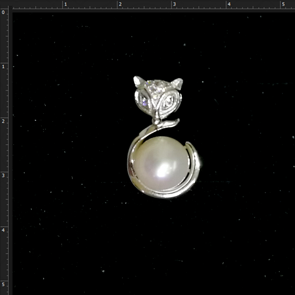Click the "3" mark on the vertical ruler
The image size is (295, 295).
[x=3, y=176]
